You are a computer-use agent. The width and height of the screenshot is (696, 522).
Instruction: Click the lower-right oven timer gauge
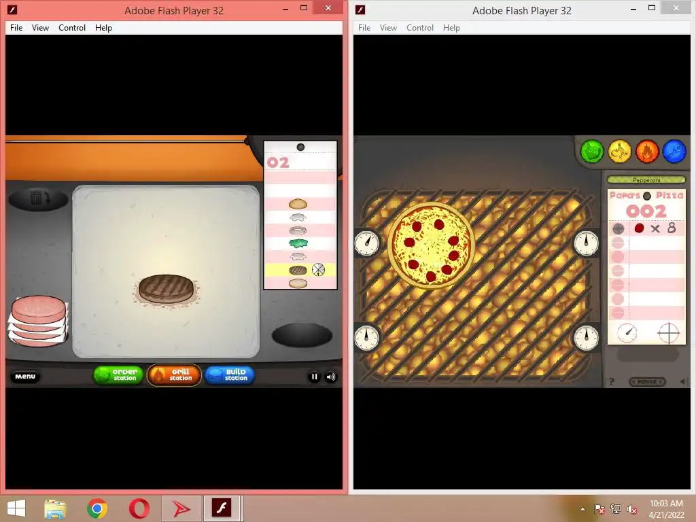pyautogui.click(x=586, y=337)
